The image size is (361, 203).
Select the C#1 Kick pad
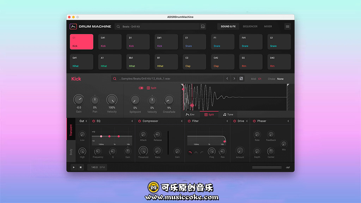tap(110, 42)
